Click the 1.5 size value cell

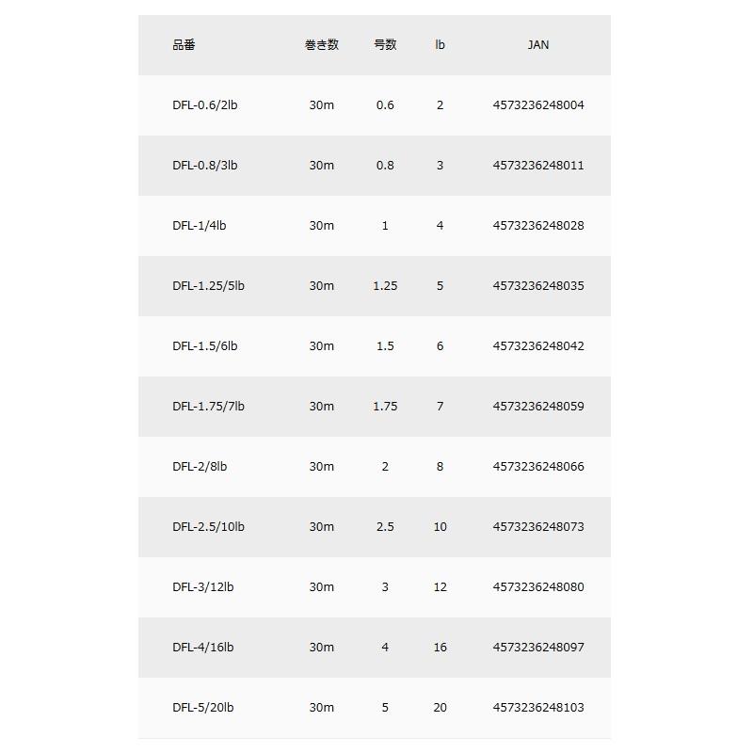coord(385,346)
